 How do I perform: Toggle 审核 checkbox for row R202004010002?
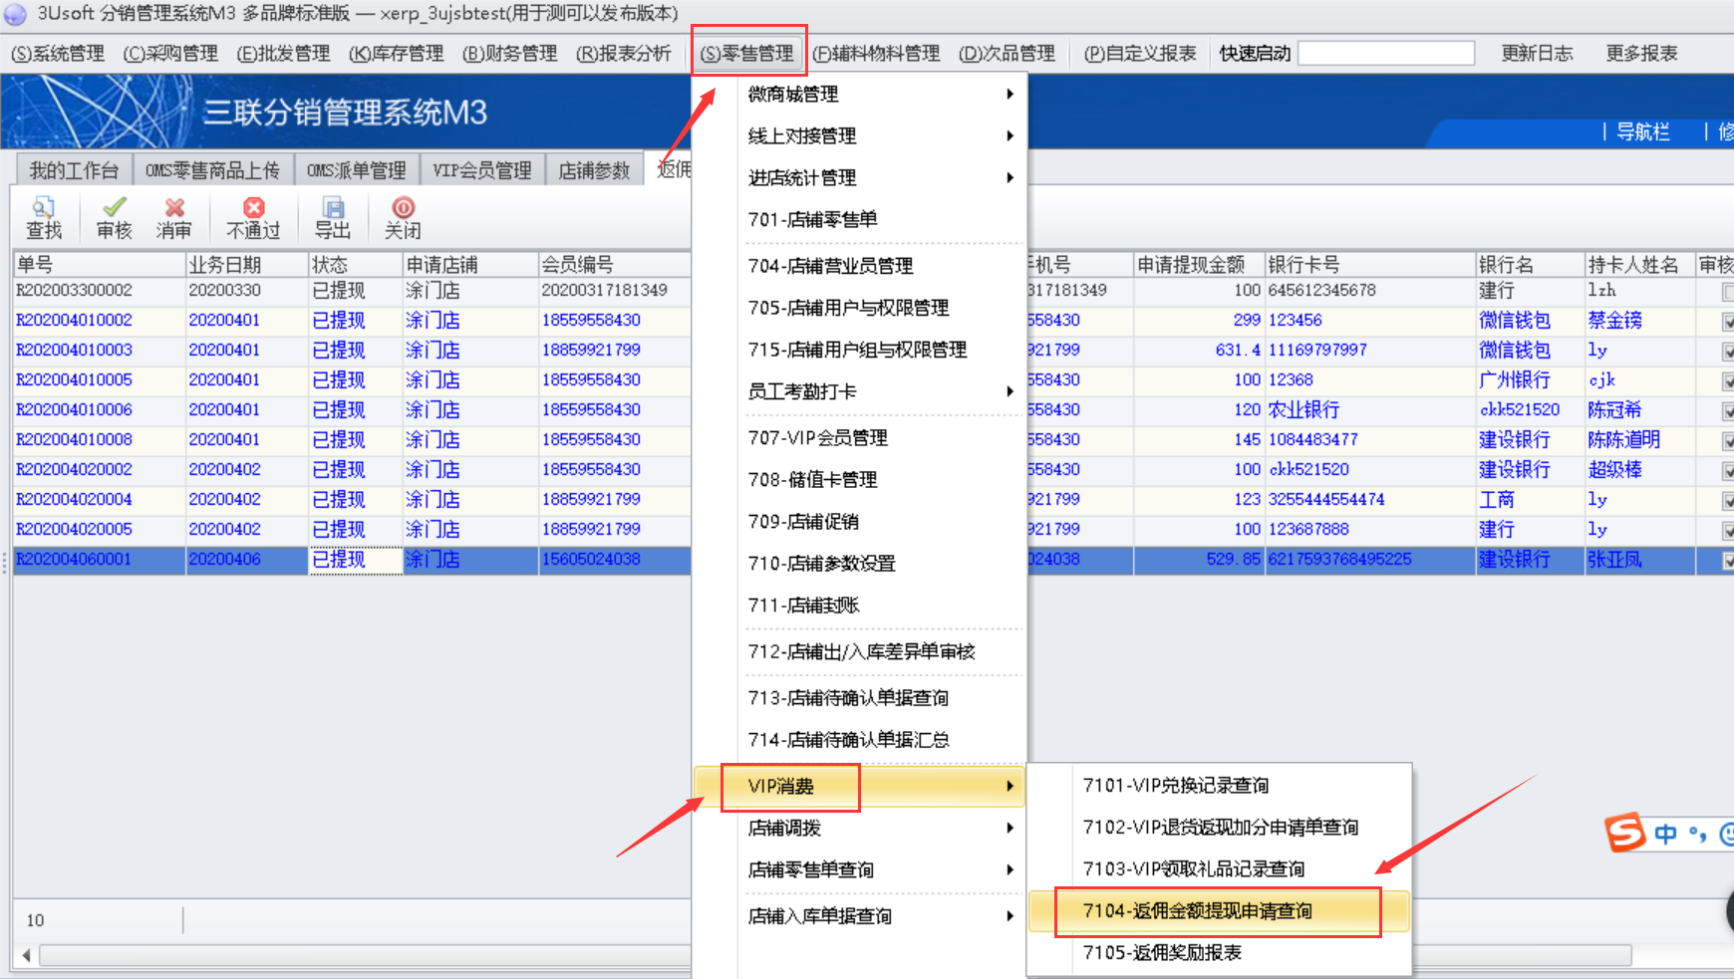click(x=1728, y=322)
